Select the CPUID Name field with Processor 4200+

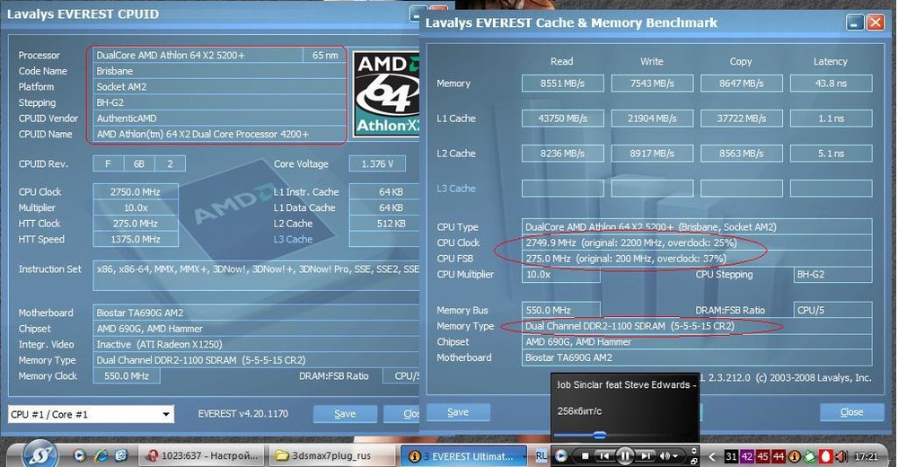pos(219,134)
